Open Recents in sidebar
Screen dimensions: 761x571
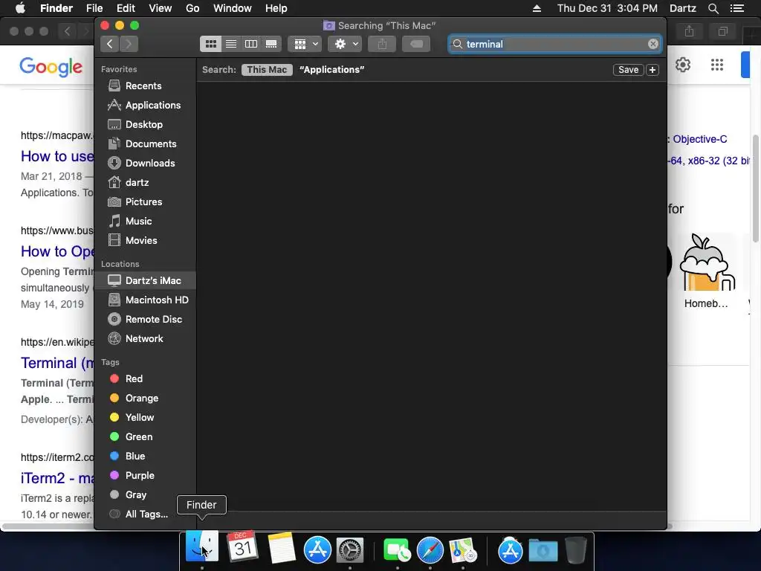click(145, 86)
